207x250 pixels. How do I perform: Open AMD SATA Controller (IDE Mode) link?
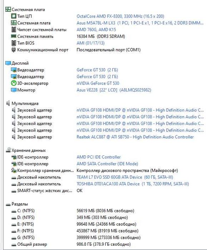(107, 164)
